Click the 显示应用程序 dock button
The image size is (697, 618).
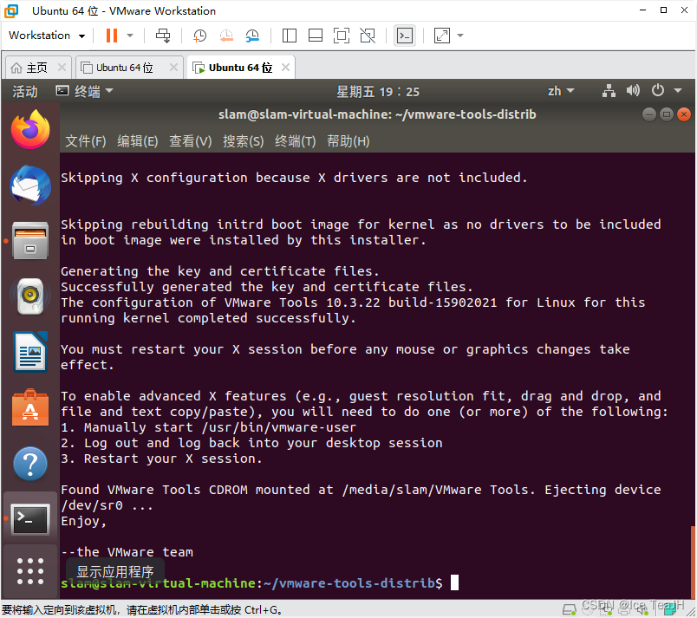pos(30,570)
